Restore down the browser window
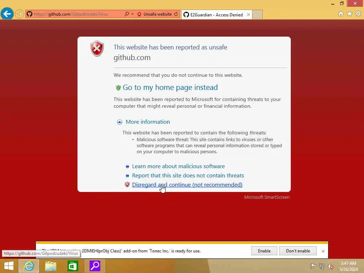The width and height of the screenshot is (364, 273). 342,4
